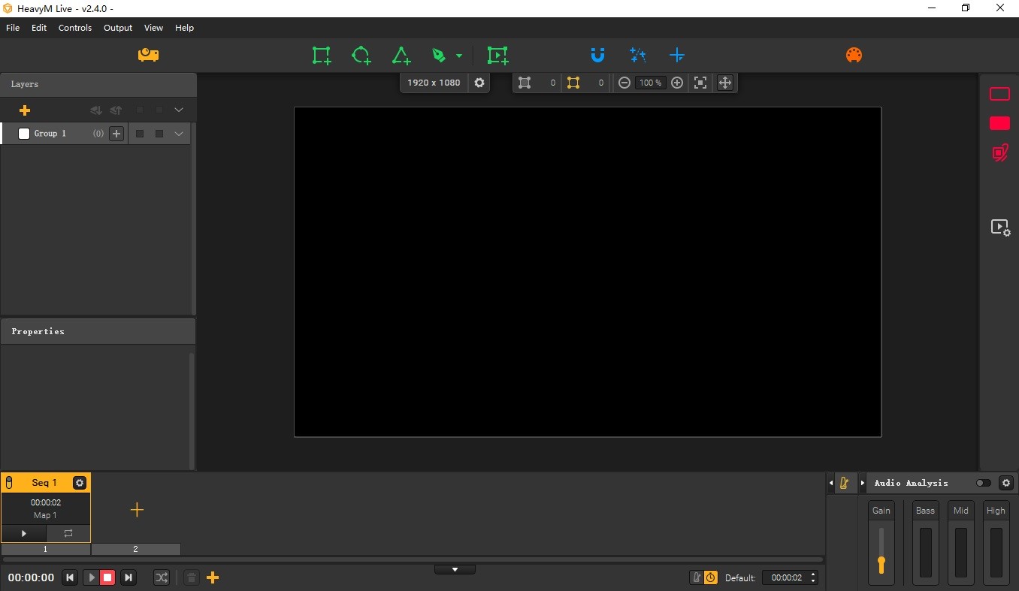Click the blue magic wand tool

point(638,55)
